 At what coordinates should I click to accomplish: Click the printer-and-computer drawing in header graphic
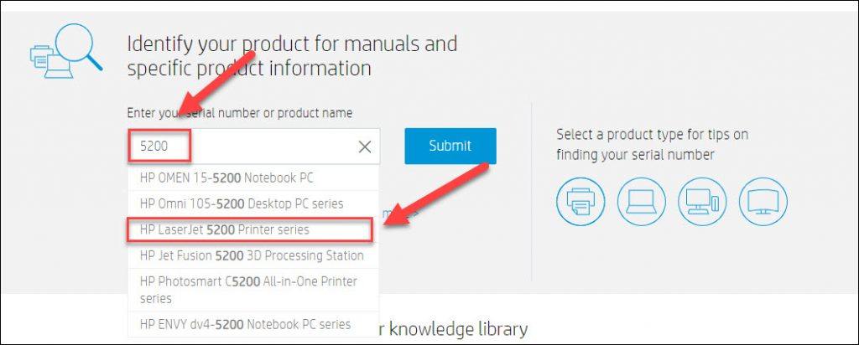pyautogui.click(x=51, y=63)
